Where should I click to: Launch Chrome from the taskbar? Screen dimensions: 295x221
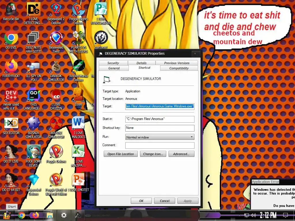22,215
